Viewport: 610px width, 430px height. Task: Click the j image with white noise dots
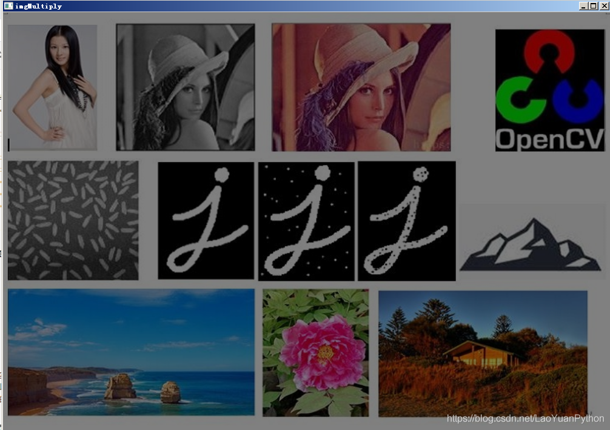pyautogui.click(x=306, y=221)
